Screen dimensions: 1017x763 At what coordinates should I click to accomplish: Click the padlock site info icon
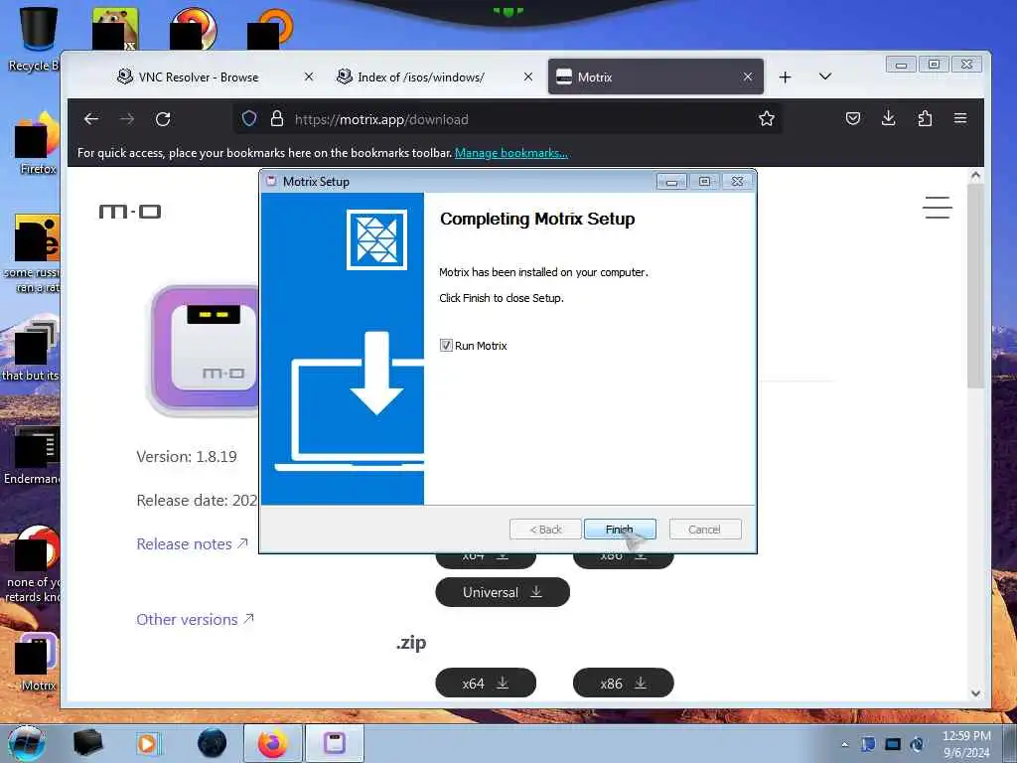coord(277,119)
